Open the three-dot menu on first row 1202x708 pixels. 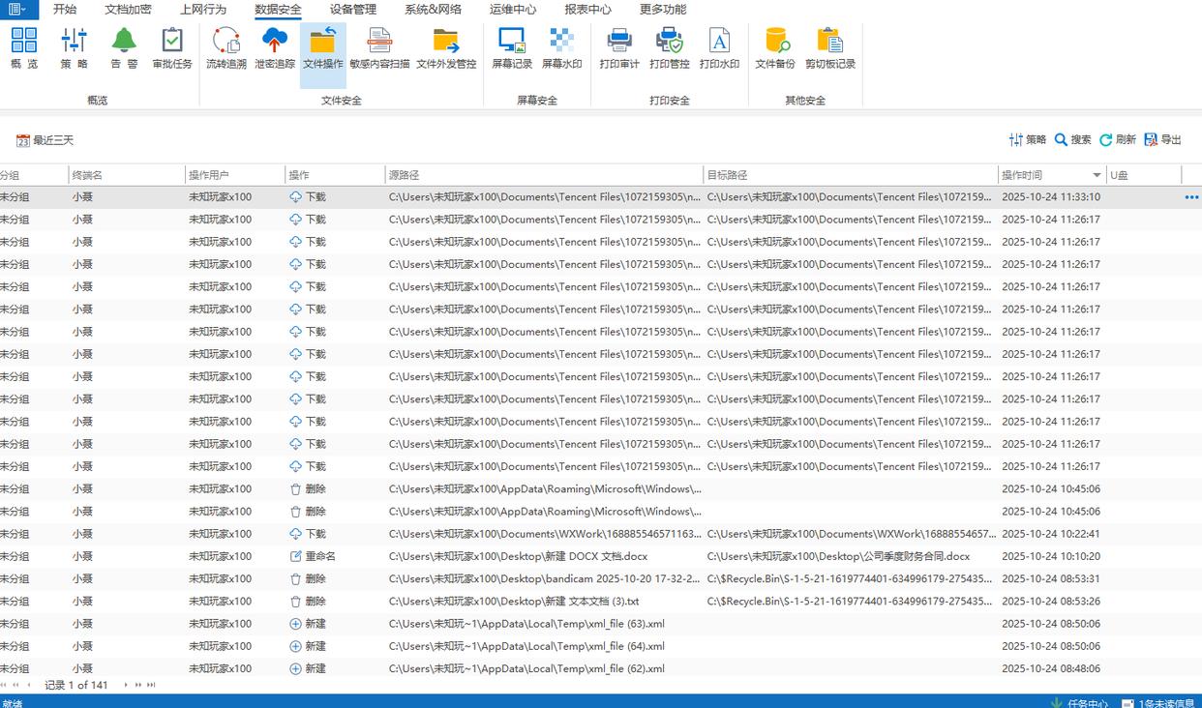(1190, 197)
